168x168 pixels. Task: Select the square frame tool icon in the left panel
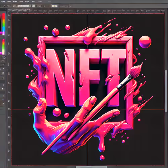coord(3,73)
